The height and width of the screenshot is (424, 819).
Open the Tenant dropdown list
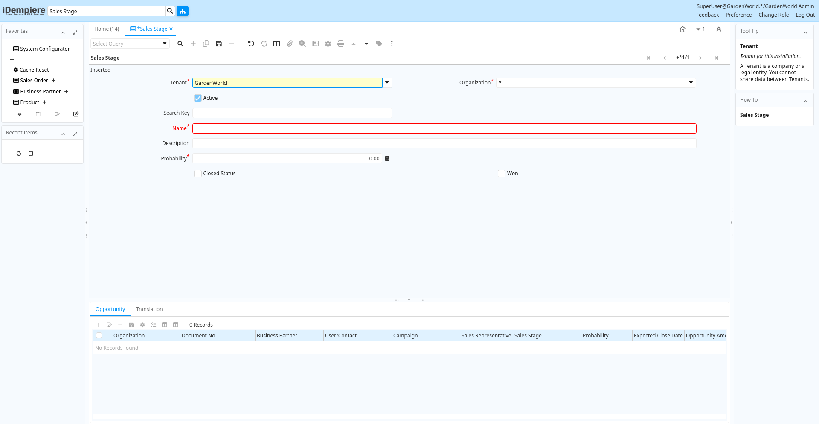tap(387, 83)
